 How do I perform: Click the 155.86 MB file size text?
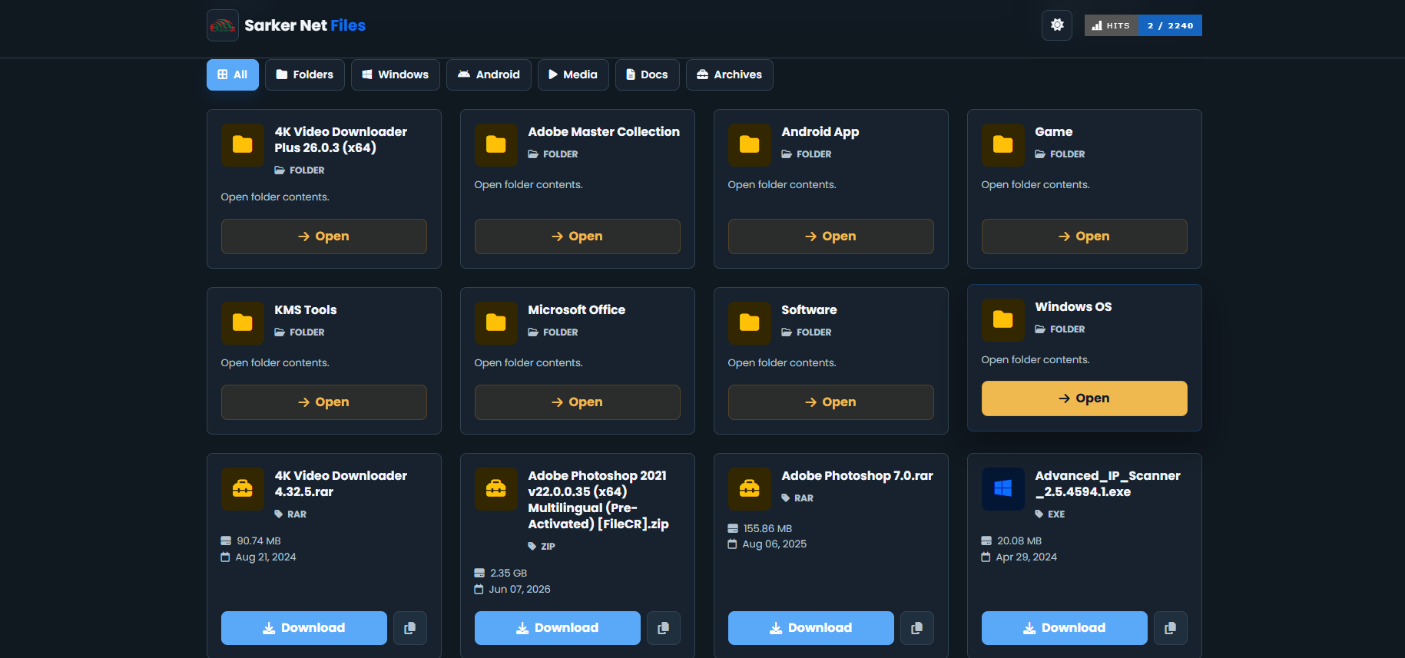(x=767, y=529)
